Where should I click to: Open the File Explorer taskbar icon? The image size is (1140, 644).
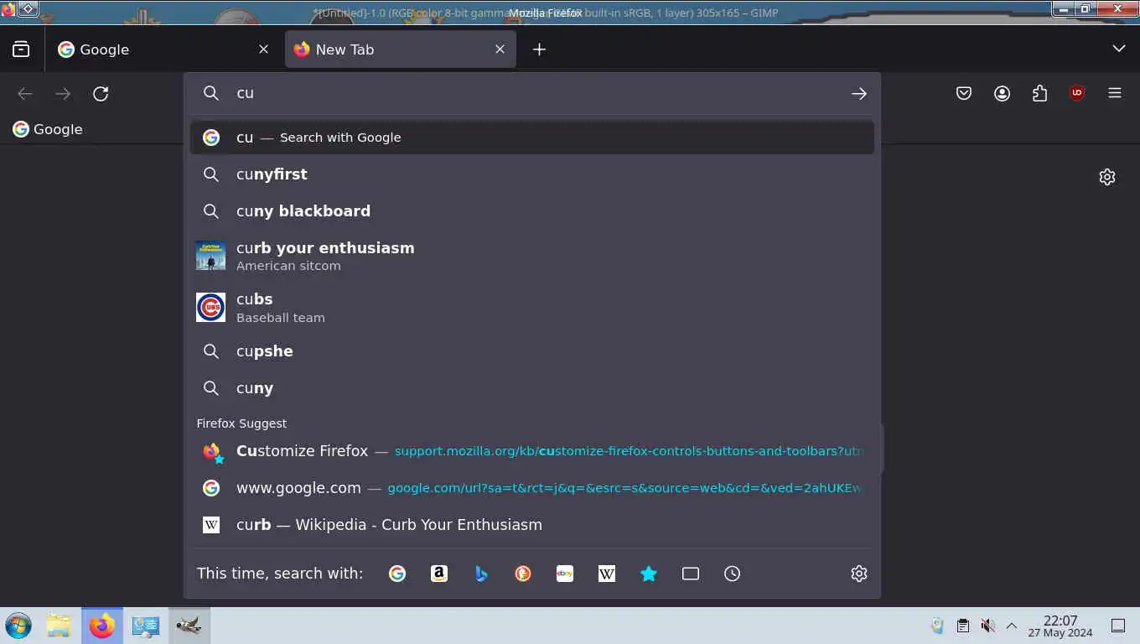(59, 626)
